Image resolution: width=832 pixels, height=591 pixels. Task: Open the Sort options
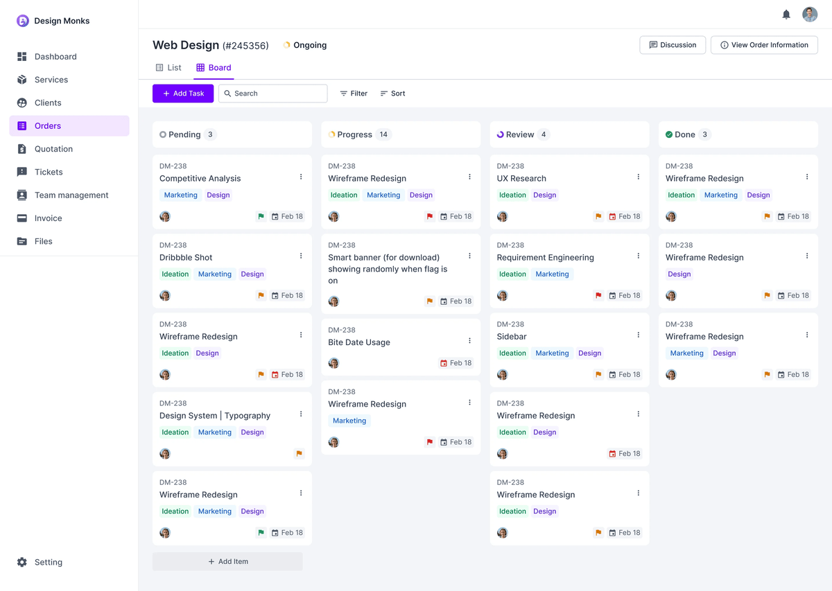[x=392, y=94]
